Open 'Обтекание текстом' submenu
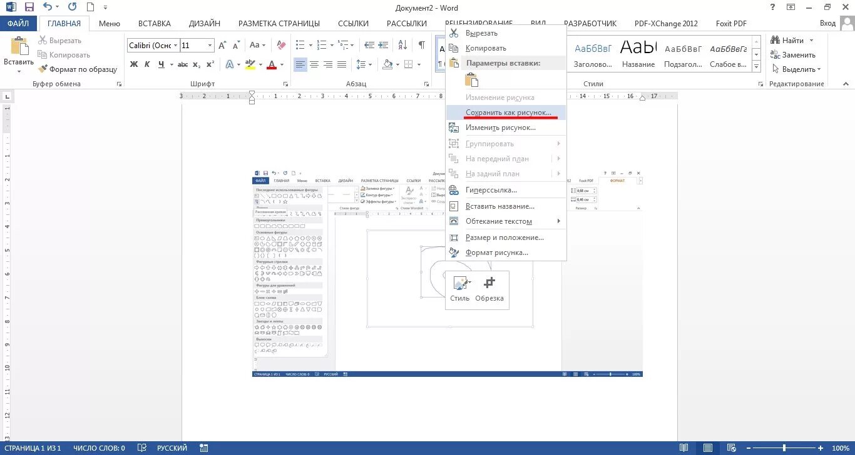Image resolution: width=855 pixels, height=455 pixels. (x=506, y=221)
